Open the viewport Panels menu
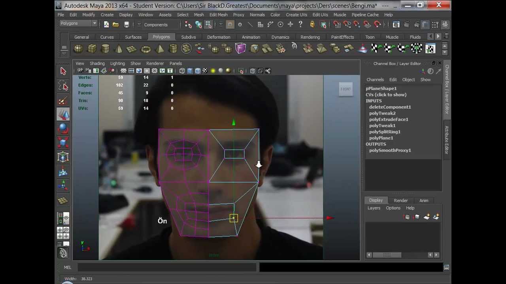This screenshot has height=284, width=506. click(x=176, y=64)
